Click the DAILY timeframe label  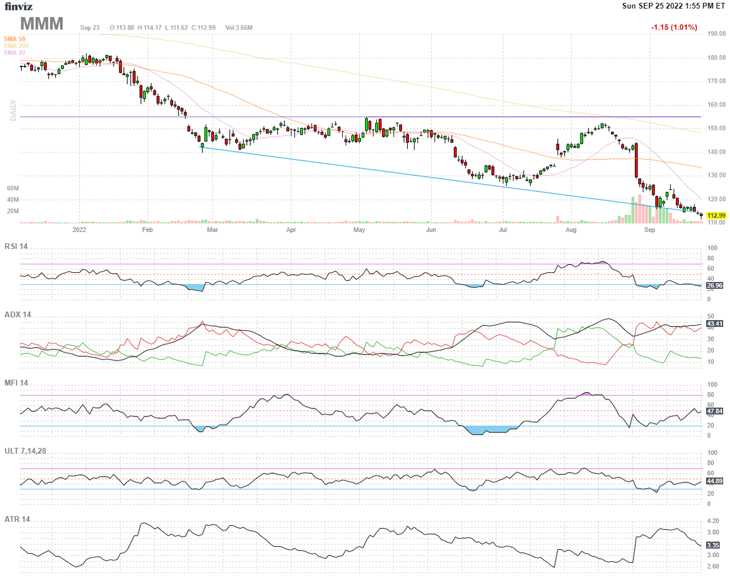(x=13, y=111)
